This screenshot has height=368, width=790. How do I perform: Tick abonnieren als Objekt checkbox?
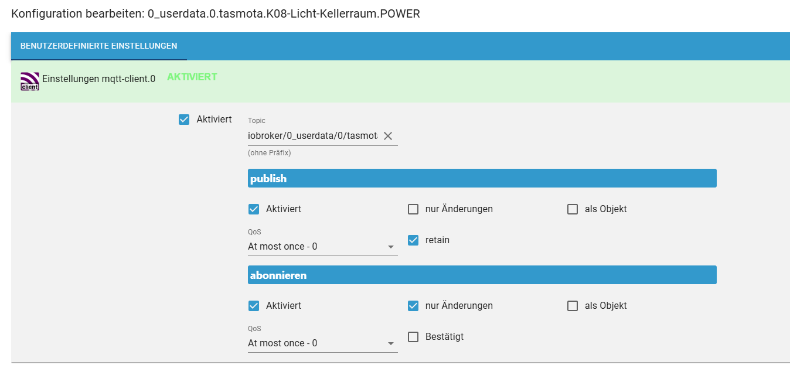coord(573,306)
